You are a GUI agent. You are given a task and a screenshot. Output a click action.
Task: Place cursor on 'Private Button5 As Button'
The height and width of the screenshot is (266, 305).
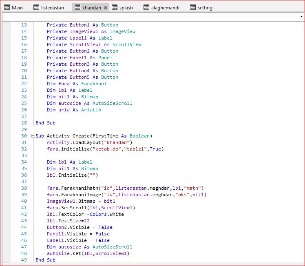(82, 77)
